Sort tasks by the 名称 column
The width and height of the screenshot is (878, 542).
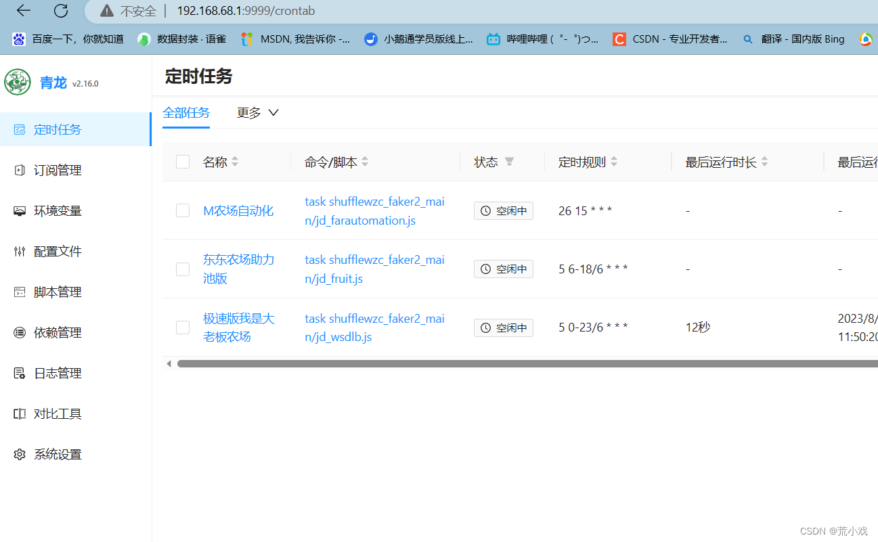tap(234, 162)
